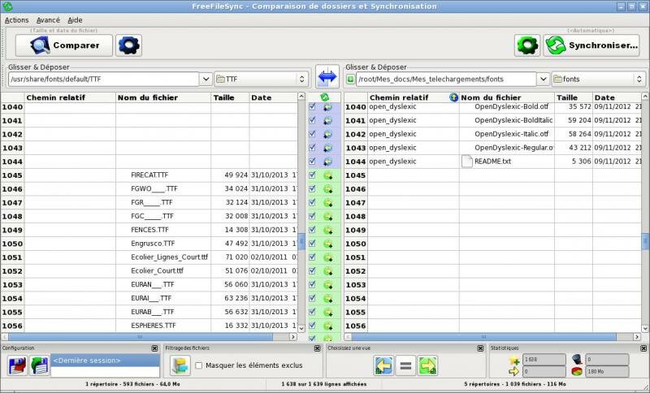Select Dernière session configuration entry
650x393 pixels.
click(x=106, y=361)
